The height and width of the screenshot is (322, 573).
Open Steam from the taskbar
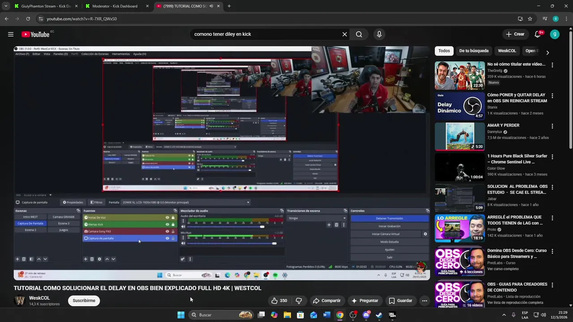(x=379, y=315)
